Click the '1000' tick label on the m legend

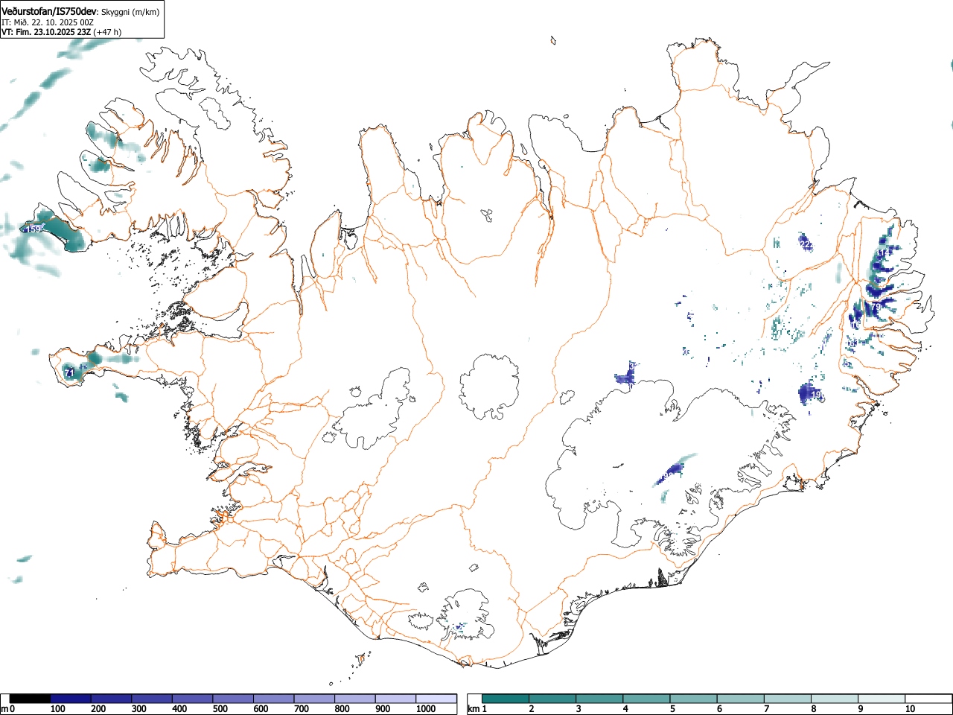pos(425,709)
